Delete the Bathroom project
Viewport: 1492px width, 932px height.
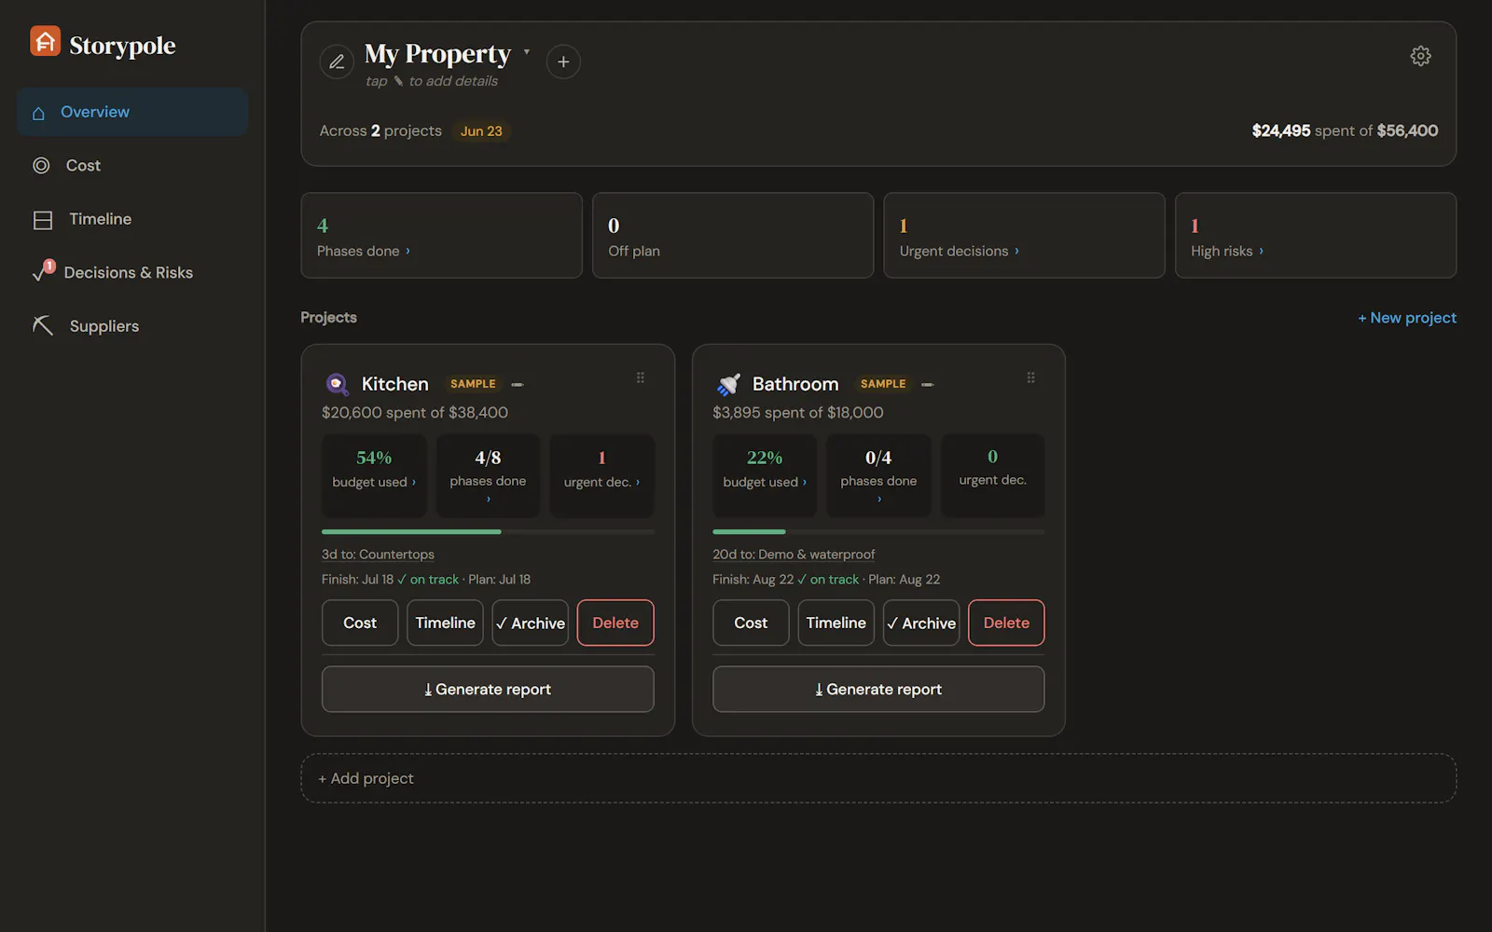pyautogui.click(x=1007, y=623)
